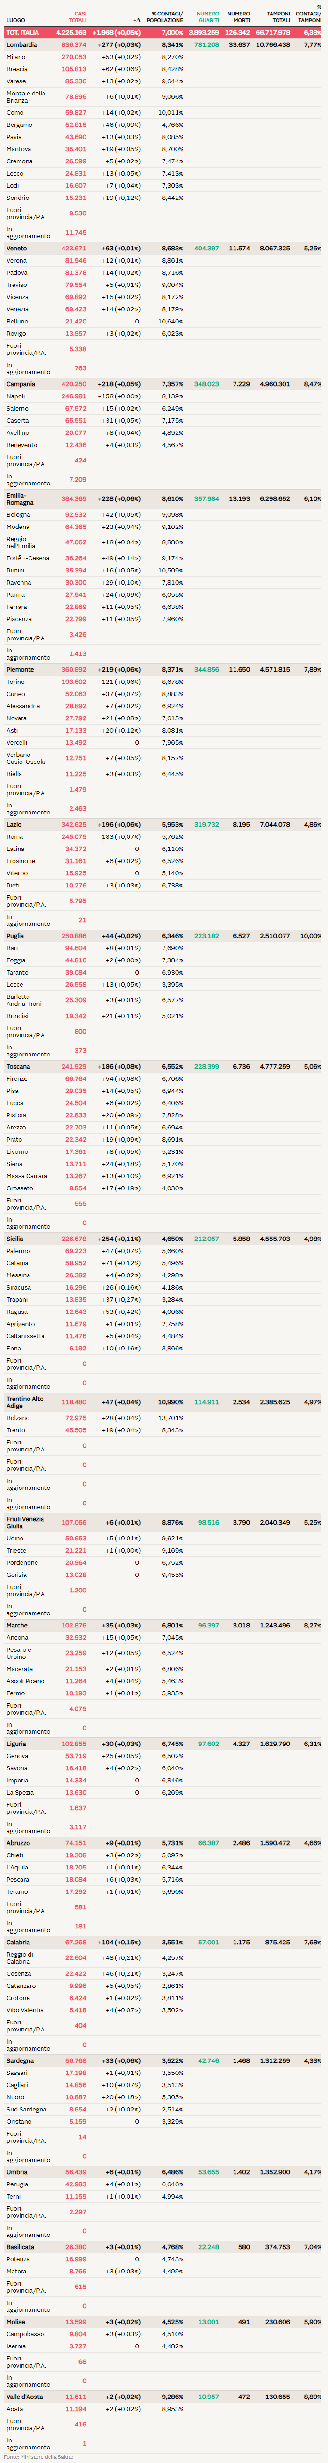Click the NUMERO MORTI column header
This screenshot has width=328, height=2463.
[x=238, y=17]
